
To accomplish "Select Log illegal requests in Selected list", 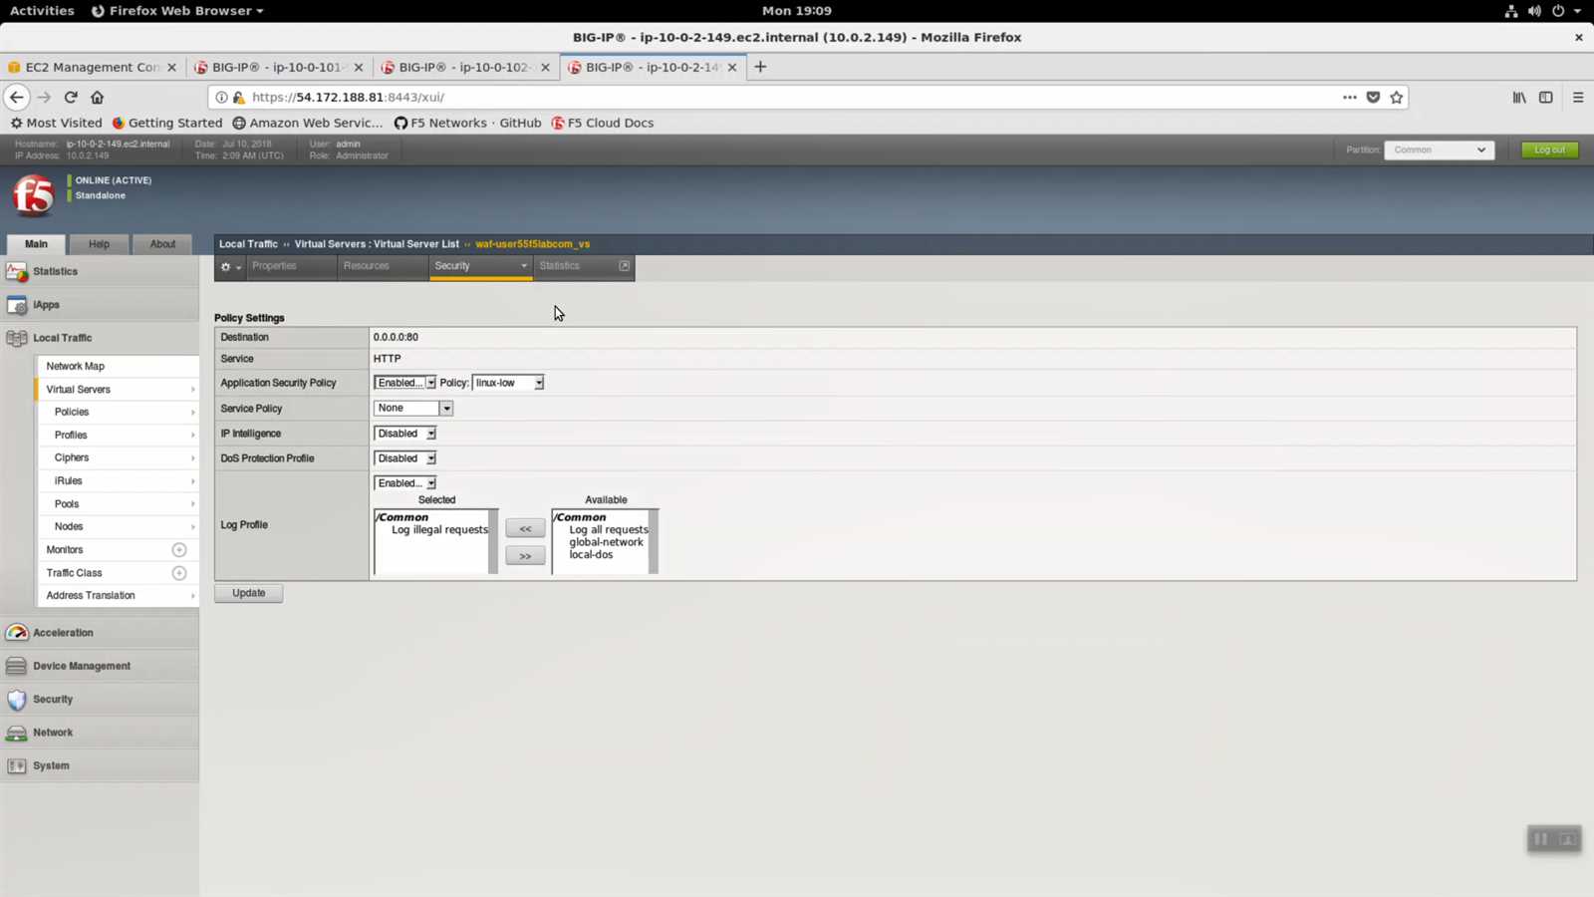I will (x=439, y=530).
